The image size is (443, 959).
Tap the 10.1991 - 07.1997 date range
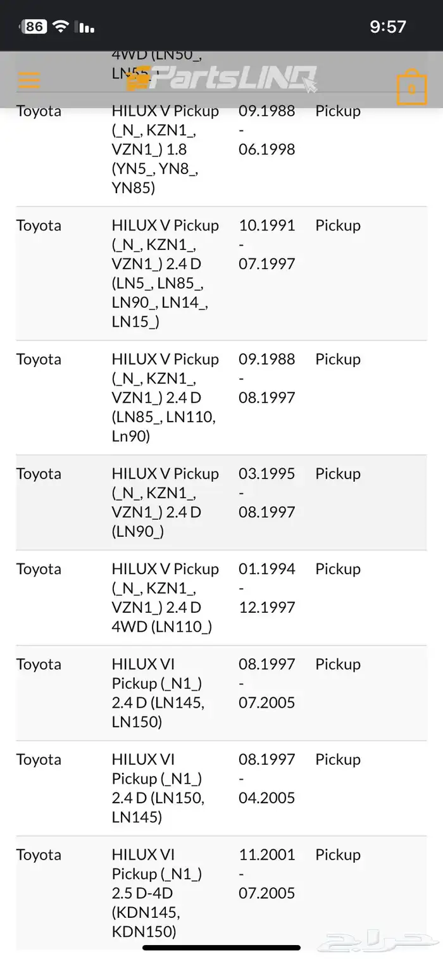point(267,244)
